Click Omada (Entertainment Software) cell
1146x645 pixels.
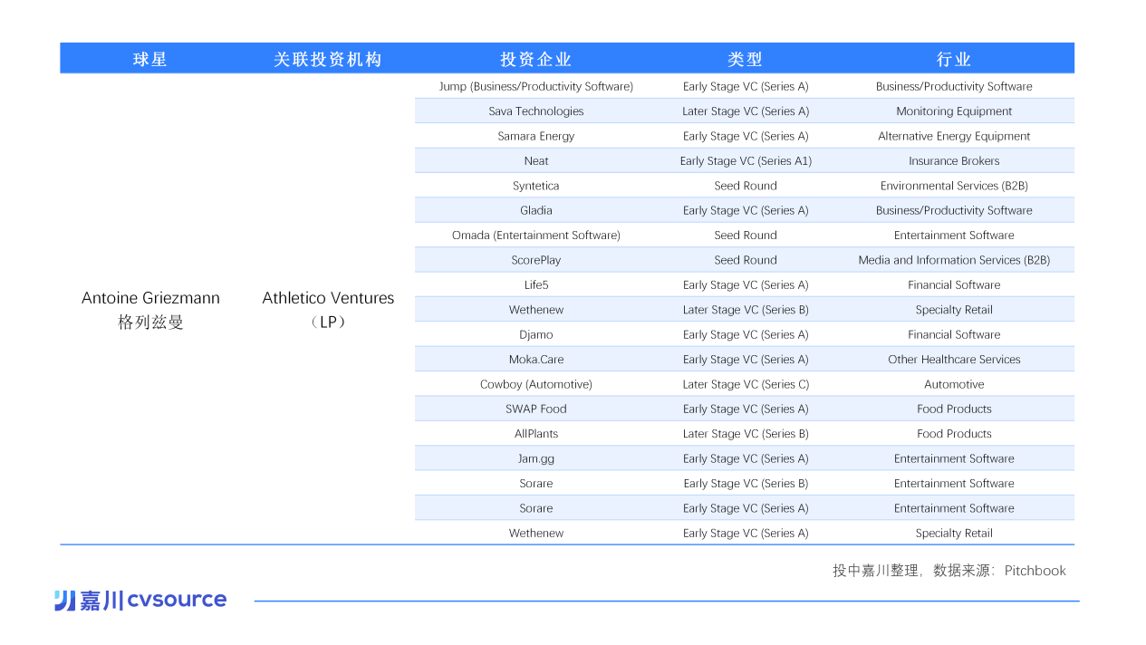coord(536,236)
